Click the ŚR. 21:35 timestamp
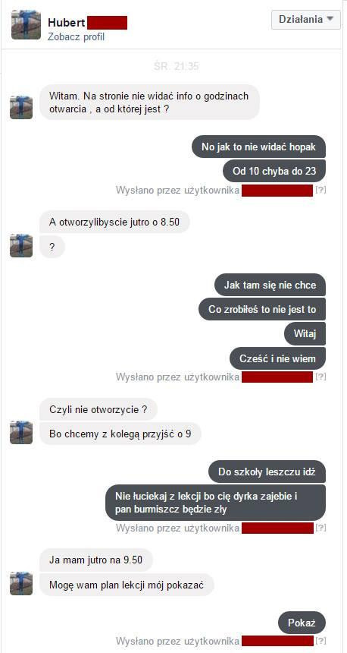This screenshot has height=653, width=347. pyautogui.click(x=176, y=66)
